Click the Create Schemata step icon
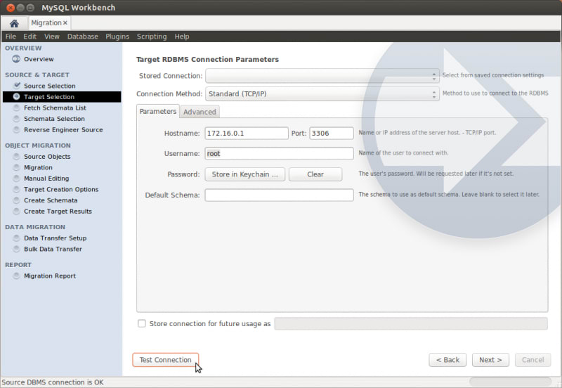Viewport: 562px width, 388px height. click(16, 200)
